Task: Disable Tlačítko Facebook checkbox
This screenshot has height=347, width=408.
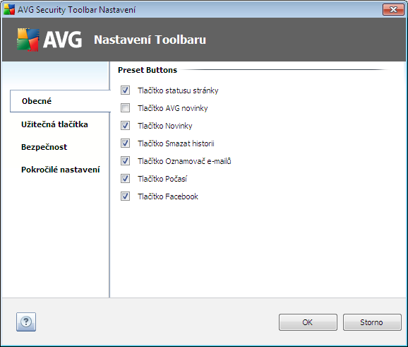Action: point(125,196)
